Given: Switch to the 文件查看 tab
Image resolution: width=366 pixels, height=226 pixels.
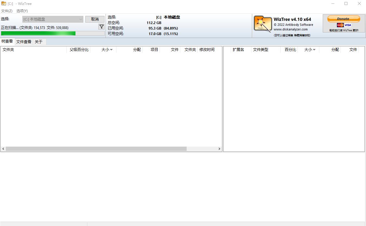Looking at the screenshot, I should pyautogui.click(x=24, y=42).
